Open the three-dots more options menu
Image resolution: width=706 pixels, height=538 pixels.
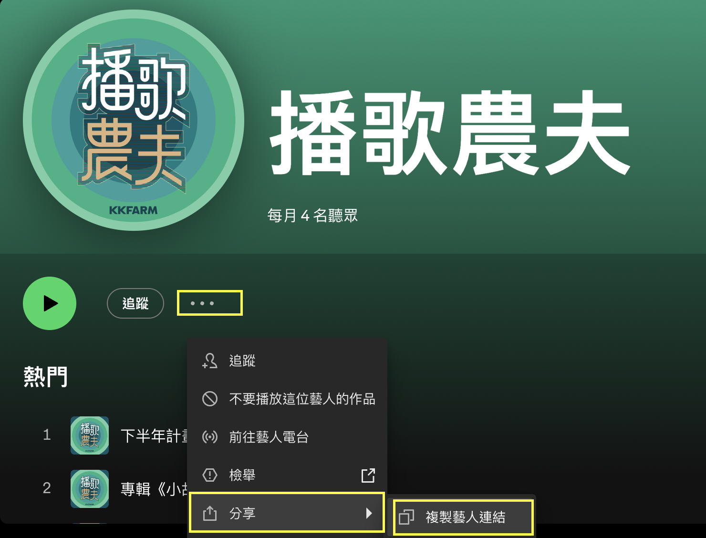tap(202, 303)
